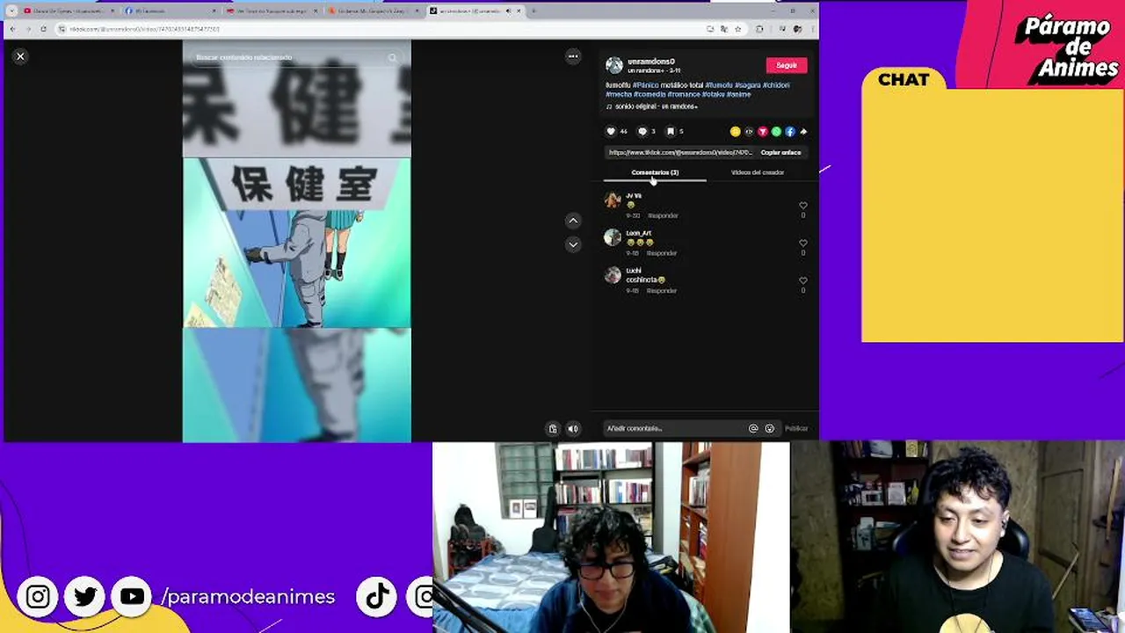Viewport: 1125px width, 633px height.
Task: Open unramdoms0 profile avatar
Action: click(613, 65)
